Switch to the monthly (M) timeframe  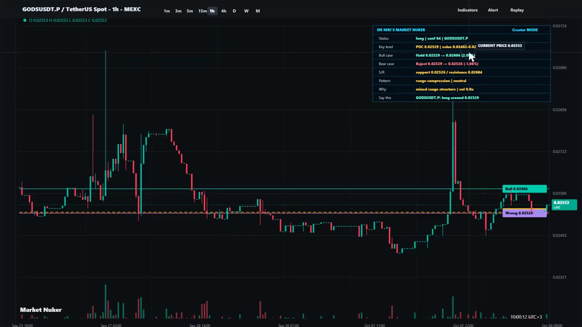pos(258,11)
